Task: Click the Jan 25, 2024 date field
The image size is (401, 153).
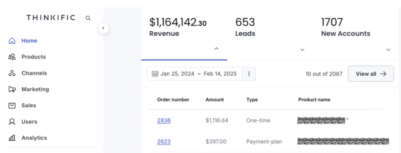Action: [177, 74]
